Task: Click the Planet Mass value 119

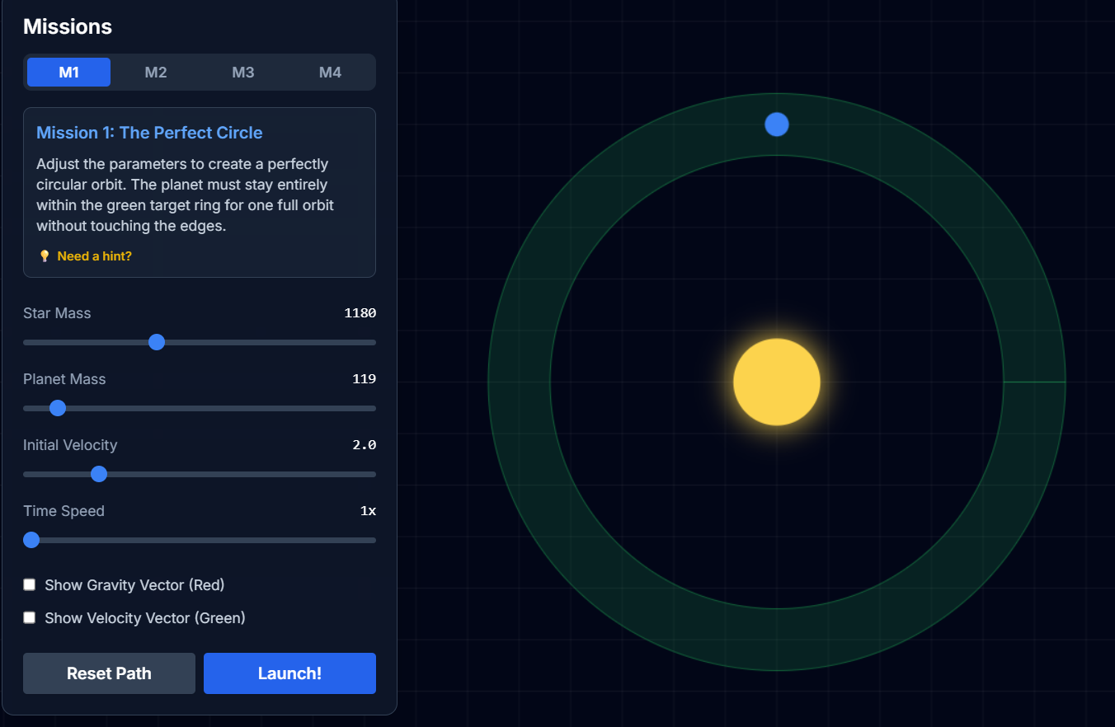Action: pos(364,379)
